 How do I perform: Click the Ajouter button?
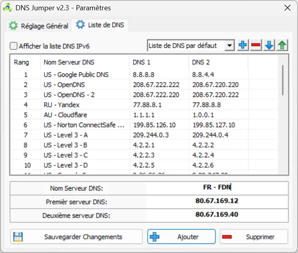click(182, 237)
